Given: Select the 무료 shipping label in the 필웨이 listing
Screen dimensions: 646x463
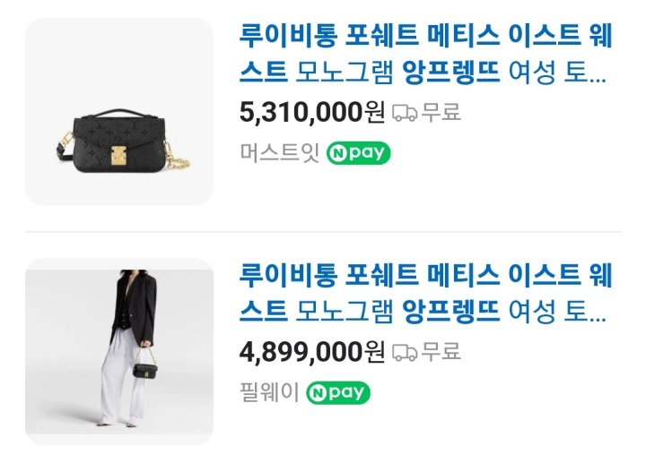Looking at the screenshot, I should tap(441, 352).
